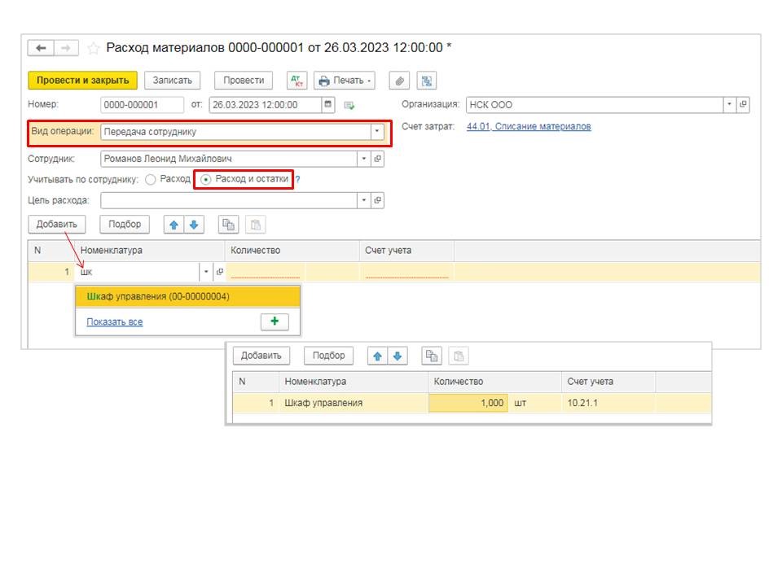This screenshot has height=586, width=782.
Task: Click Подбор in upper table toolbar
Action: tap(125, 225)
